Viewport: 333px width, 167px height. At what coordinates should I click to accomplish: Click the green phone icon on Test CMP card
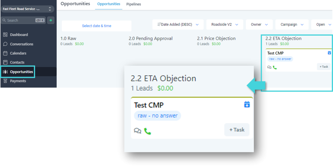(x=275, y=67)
